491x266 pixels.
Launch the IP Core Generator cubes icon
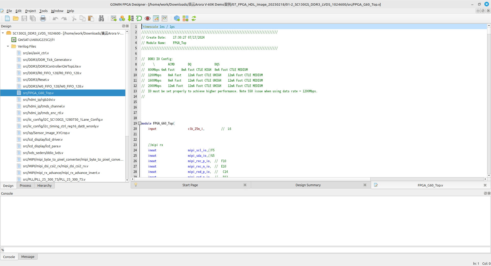pyautogui.click(x=122, y=18)
